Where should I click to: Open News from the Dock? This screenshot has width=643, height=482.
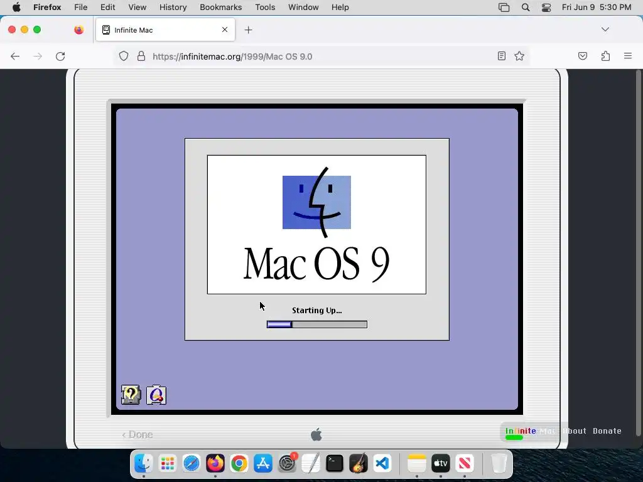(464, 464)
